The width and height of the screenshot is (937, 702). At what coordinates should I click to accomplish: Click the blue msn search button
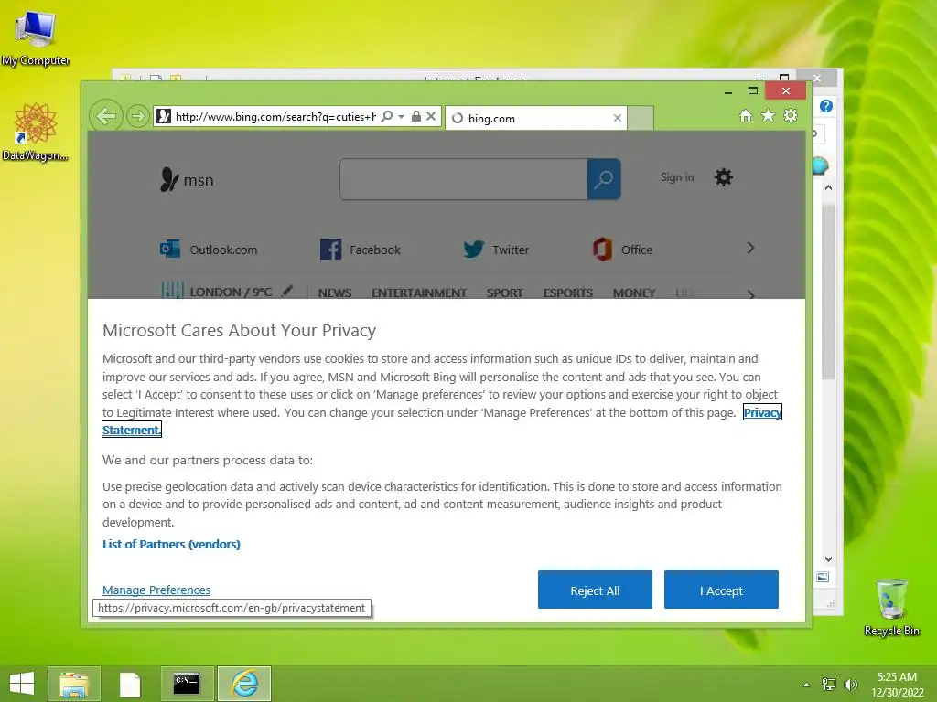604,179
